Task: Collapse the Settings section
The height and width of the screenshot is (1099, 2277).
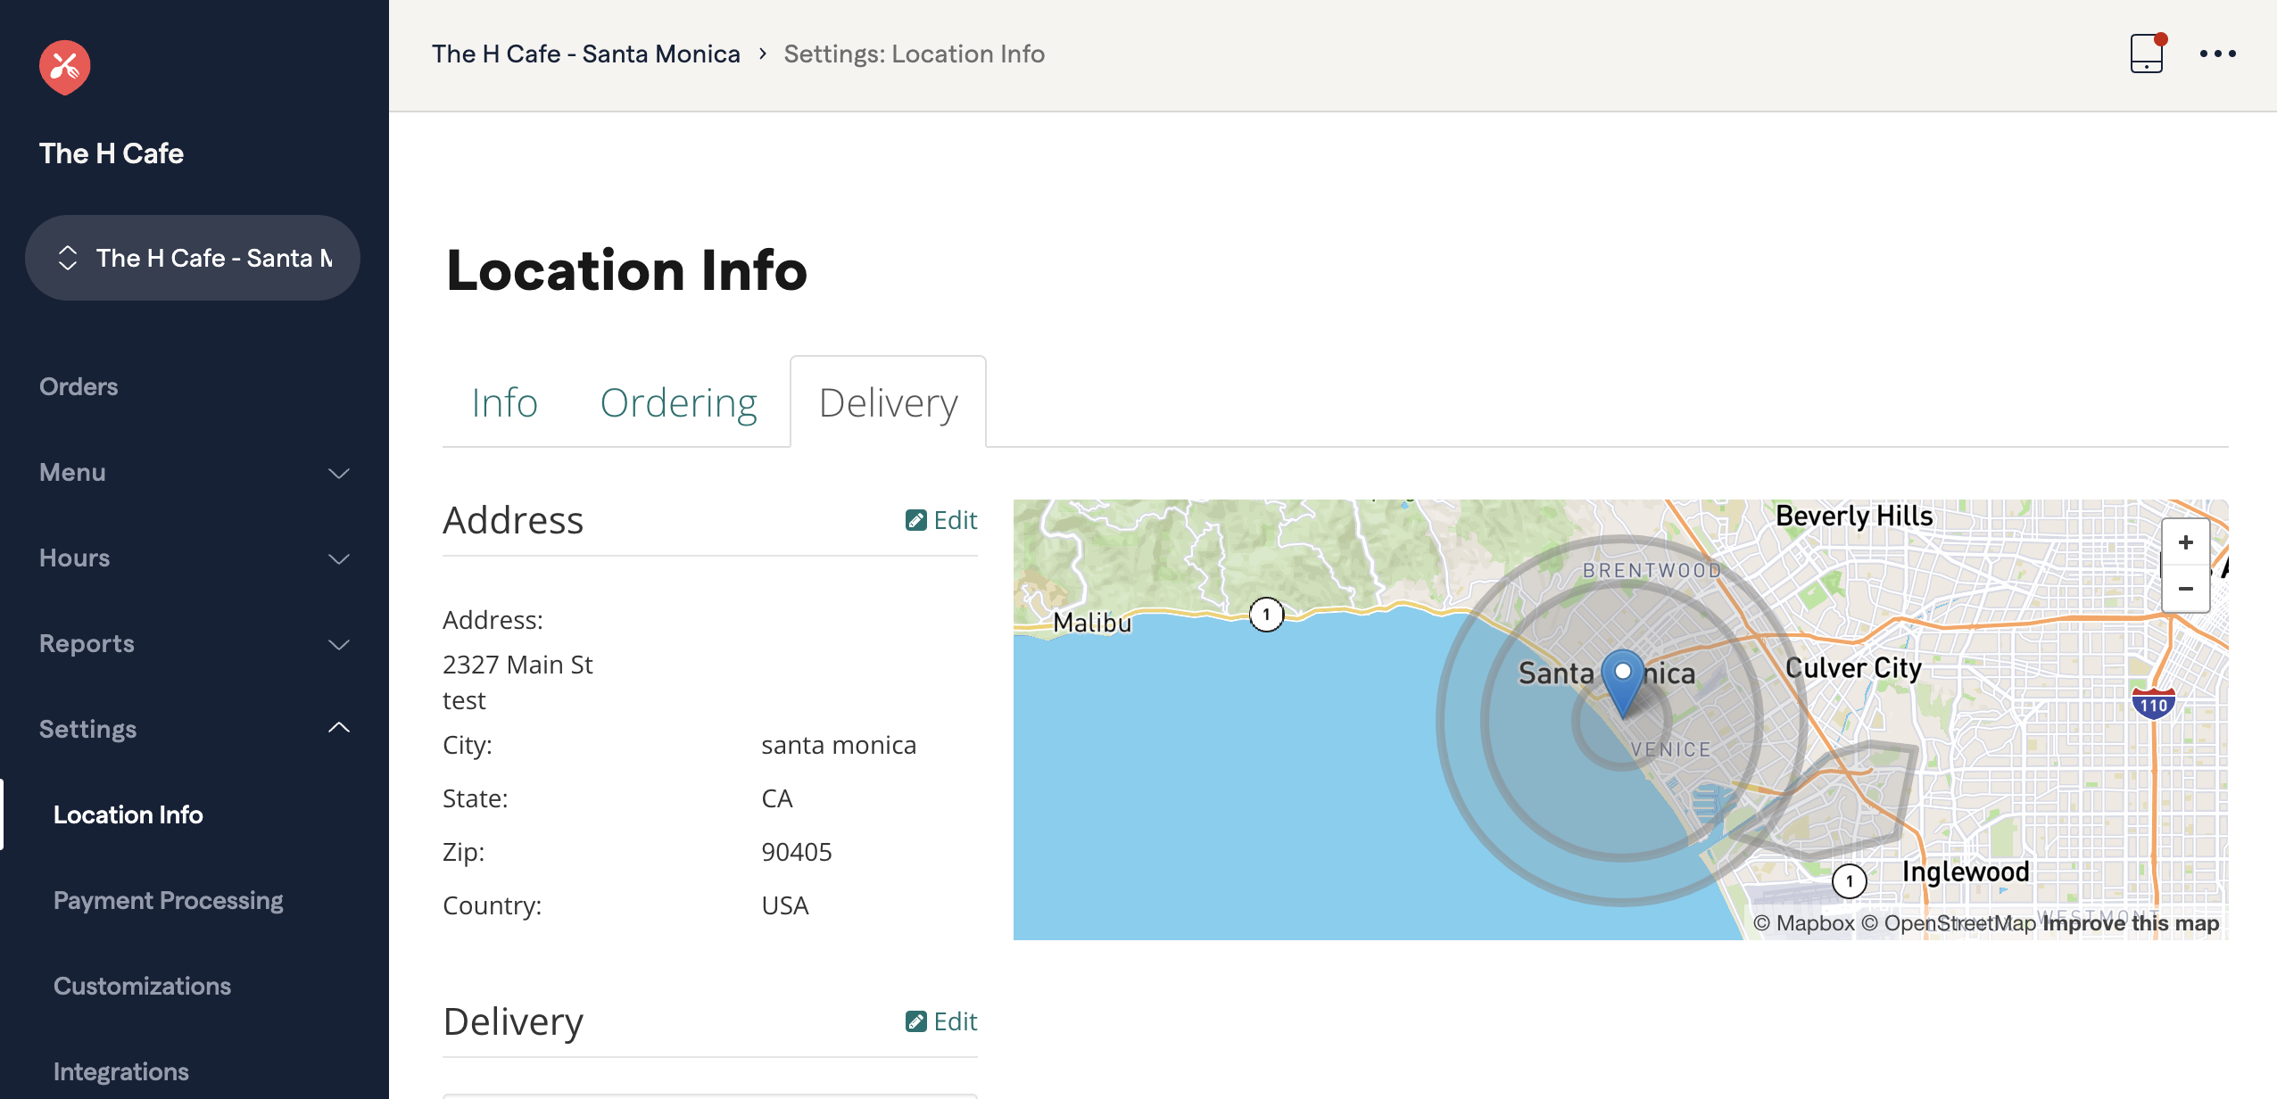Action: [x=338, y=727]
